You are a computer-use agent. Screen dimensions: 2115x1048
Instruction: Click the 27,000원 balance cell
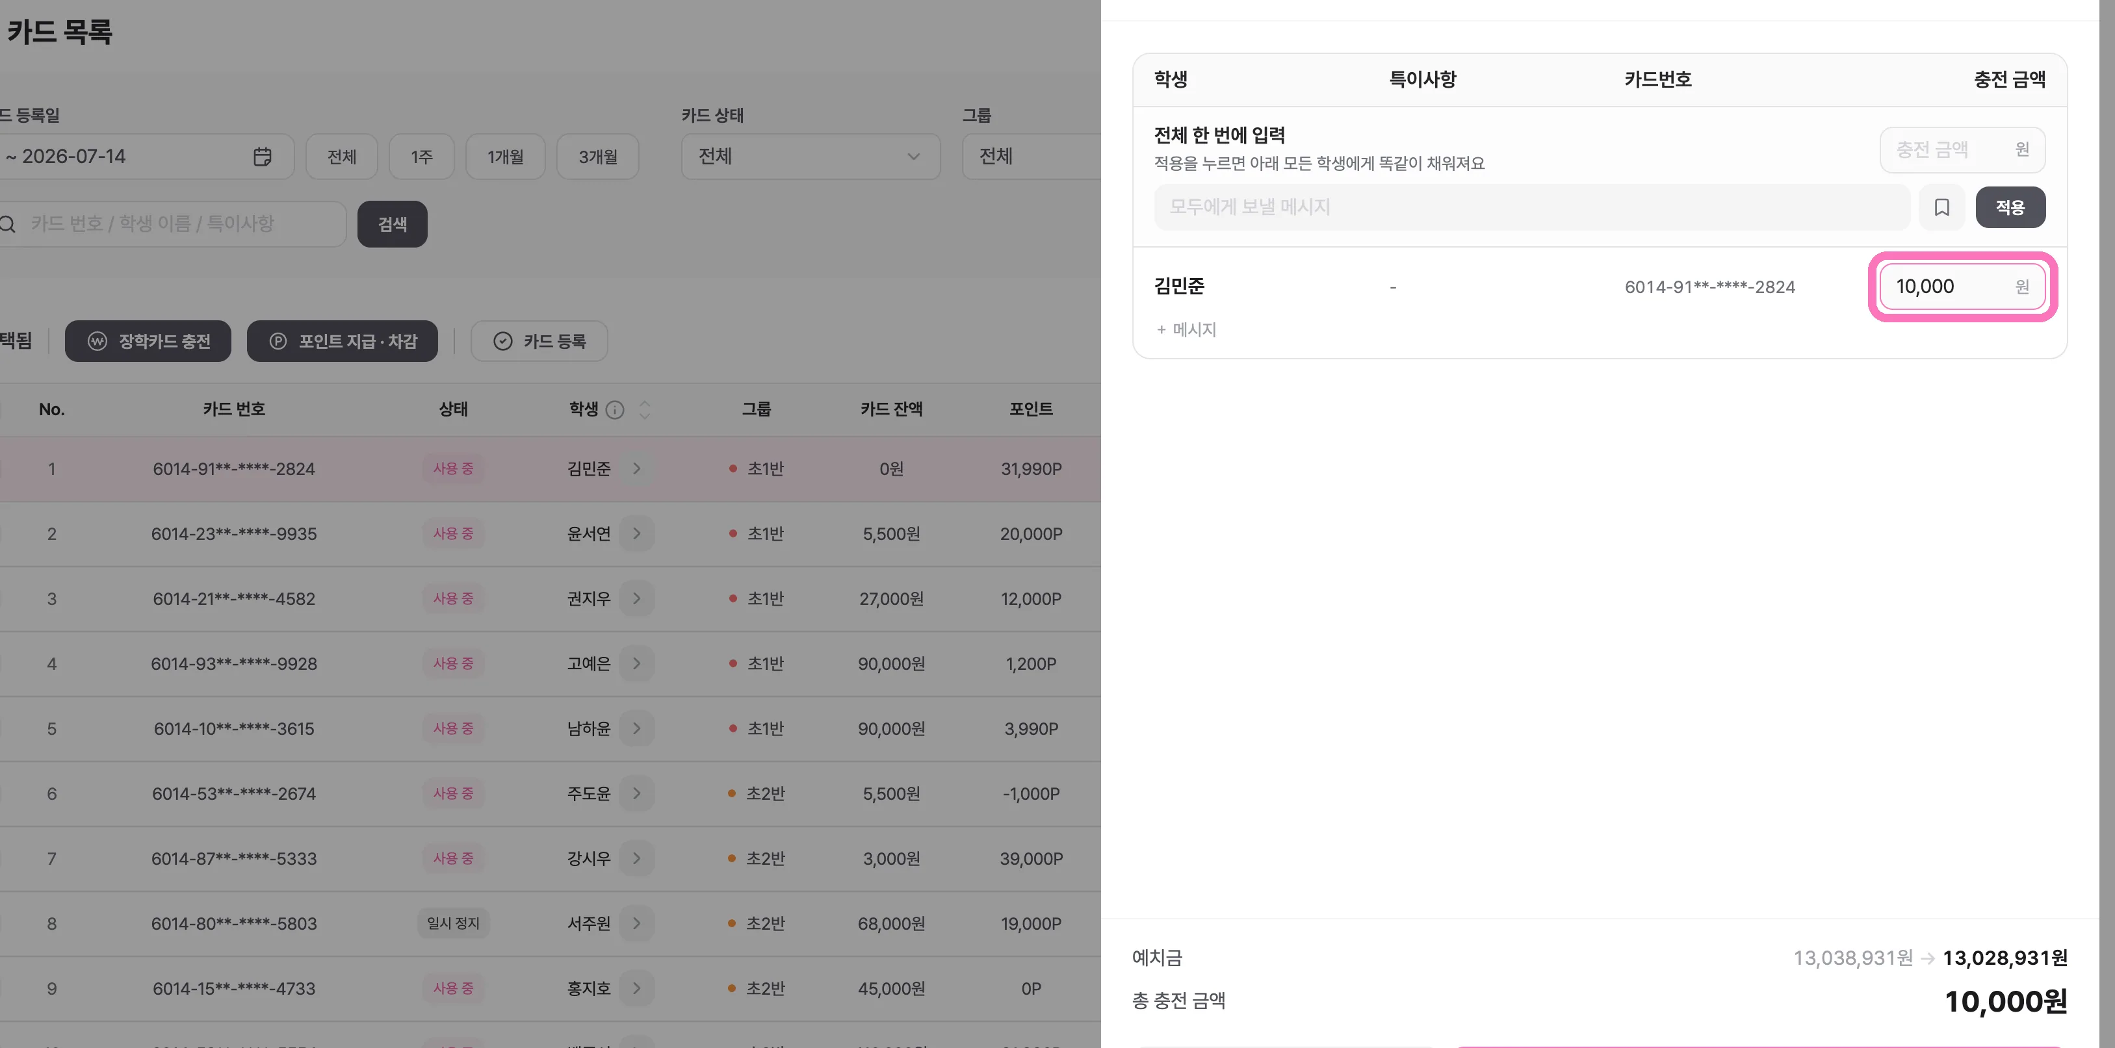click(892, 599)
